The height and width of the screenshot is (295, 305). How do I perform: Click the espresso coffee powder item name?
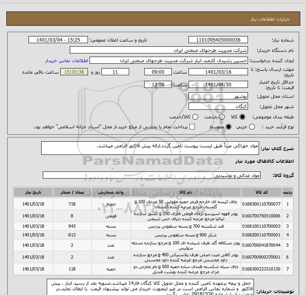tap(186, 216)
